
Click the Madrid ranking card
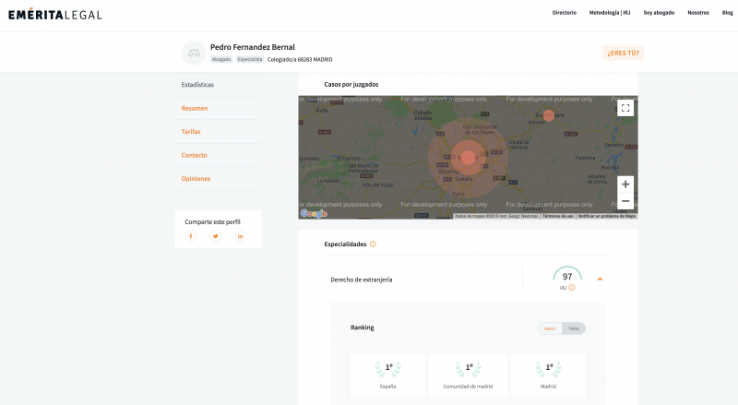point(548,375)
